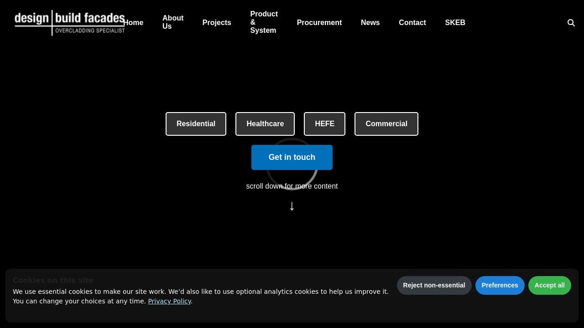
Task: Open the About Us menu item
Action: [x=173, y=22]
